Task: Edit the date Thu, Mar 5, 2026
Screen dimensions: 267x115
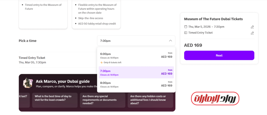Action: click(252, 27)
